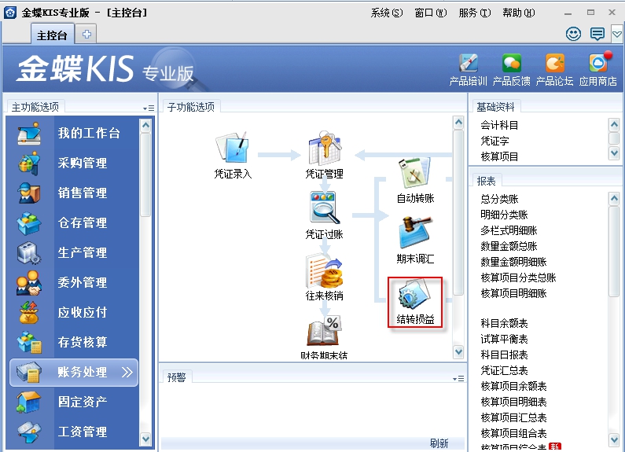Screen dimensions: 625x452
Task: Open 产品培训 in top toolbar
Action: click(x=468, y=69)
